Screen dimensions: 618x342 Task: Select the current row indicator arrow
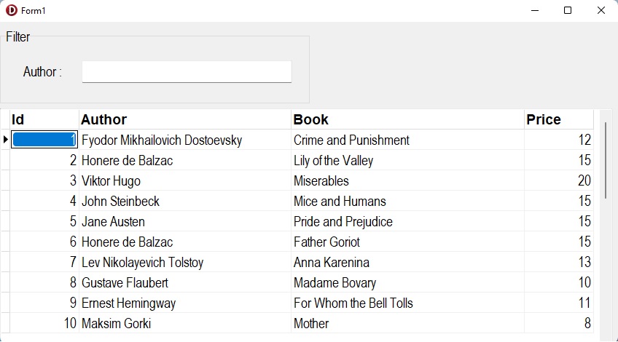click(x=5, y=140)
